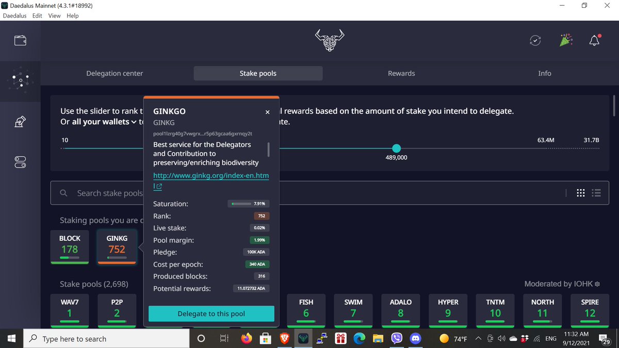Click the ENG language indicator

click(551, 339)
